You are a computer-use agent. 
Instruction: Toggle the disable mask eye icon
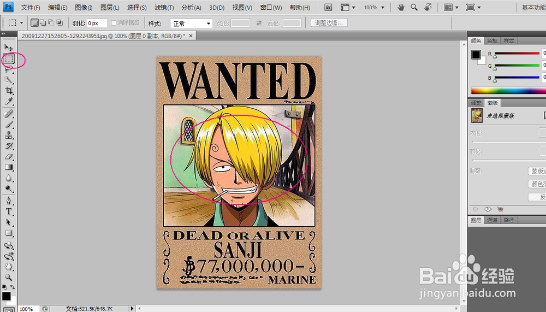pos(500,209)
